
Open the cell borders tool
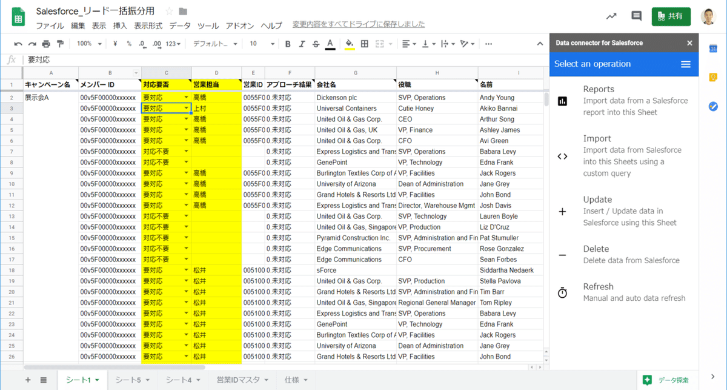coord(365,44)
